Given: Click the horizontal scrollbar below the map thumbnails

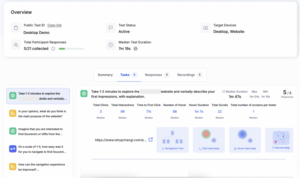Looking at the screenshot, I should [188, 159].
